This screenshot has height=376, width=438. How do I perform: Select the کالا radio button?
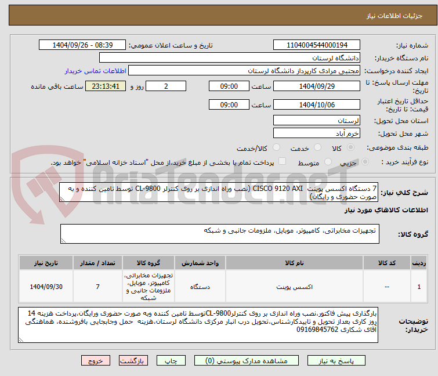[x=350, y=147]
